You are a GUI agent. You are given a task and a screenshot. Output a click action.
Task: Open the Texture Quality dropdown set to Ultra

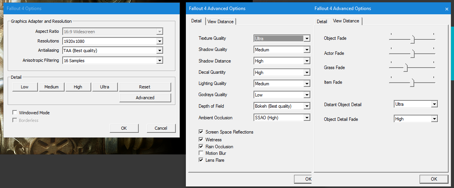click(x=282, y=38)
